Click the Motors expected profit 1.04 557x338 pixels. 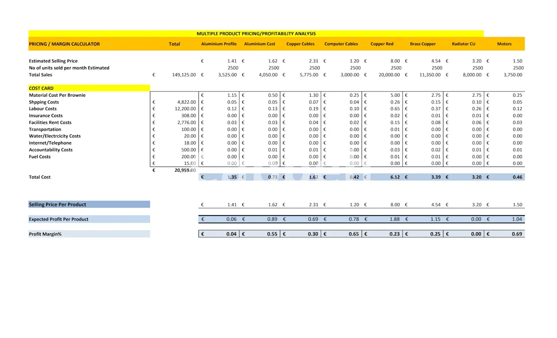pyautogui.click(x=517, y=219)
